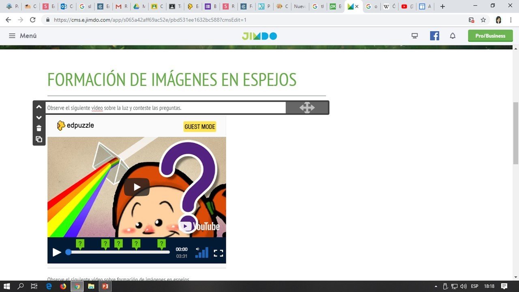The height and width of the screenshot is (292, 519).
Task: Click the fifth question marker on the timeline
Action: click(161, 244)
